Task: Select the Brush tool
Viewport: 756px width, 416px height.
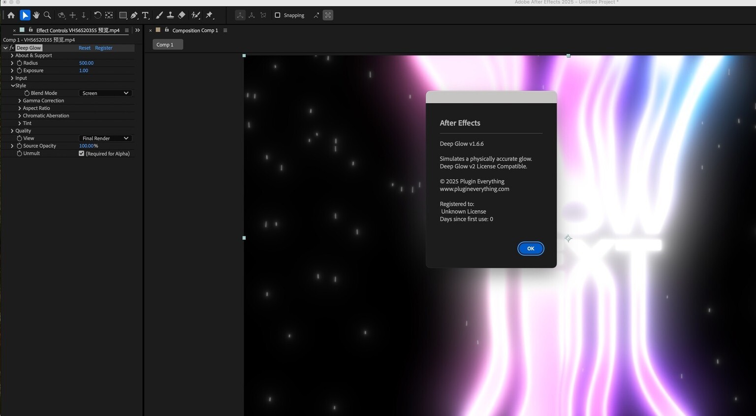Action: click(x=159, y=15)
